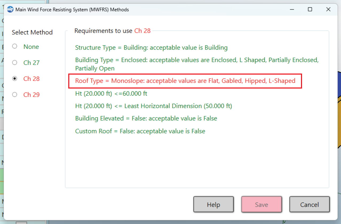
Task: Click the Requirements to use Ch 28 header
Action: pyautogui.click(x=112, y=31)
